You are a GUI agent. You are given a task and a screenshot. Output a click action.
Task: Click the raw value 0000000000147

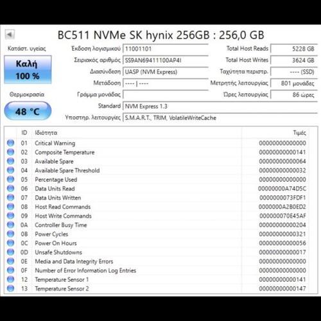coord(282,289)
